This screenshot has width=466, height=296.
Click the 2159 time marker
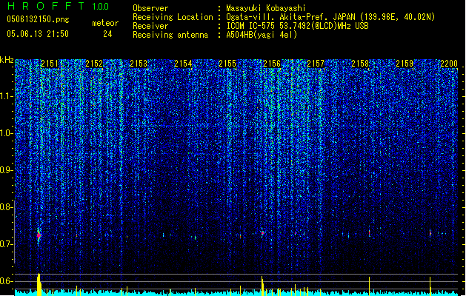(405, 64)
